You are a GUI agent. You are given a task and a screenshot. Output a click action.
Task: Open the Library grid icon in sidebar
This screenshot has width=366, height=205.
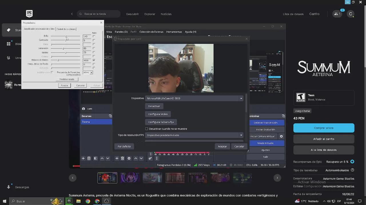point(9,44)
